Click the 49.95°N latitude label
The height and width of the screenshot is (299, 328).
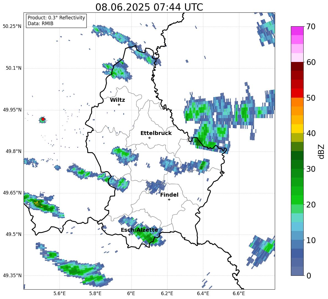[x=12, y=110]
